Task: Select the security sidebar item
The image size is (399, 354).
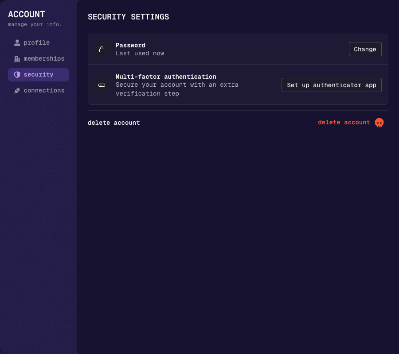Action: click(x=39, y=75)
